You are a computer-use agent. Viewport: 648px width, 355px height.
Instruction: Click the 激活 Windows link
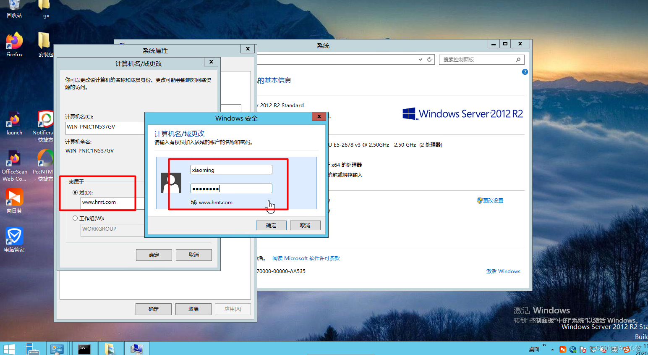pos(503,271)
